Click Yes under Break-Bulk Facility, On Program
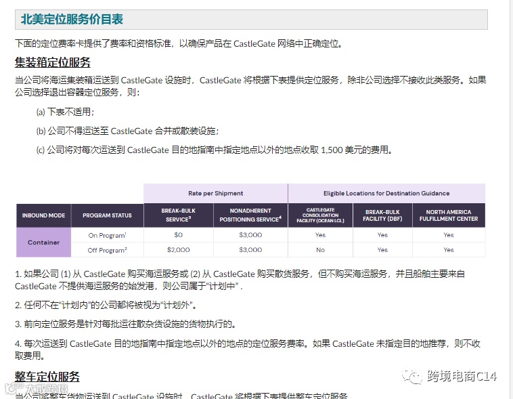Image resolution: width=513 pixels, height=399 pixels. coord(382,235)
